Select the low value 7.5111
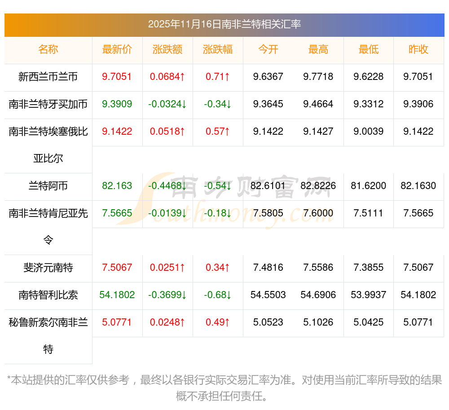Screen dimensions: 449x410 point(369,213)
